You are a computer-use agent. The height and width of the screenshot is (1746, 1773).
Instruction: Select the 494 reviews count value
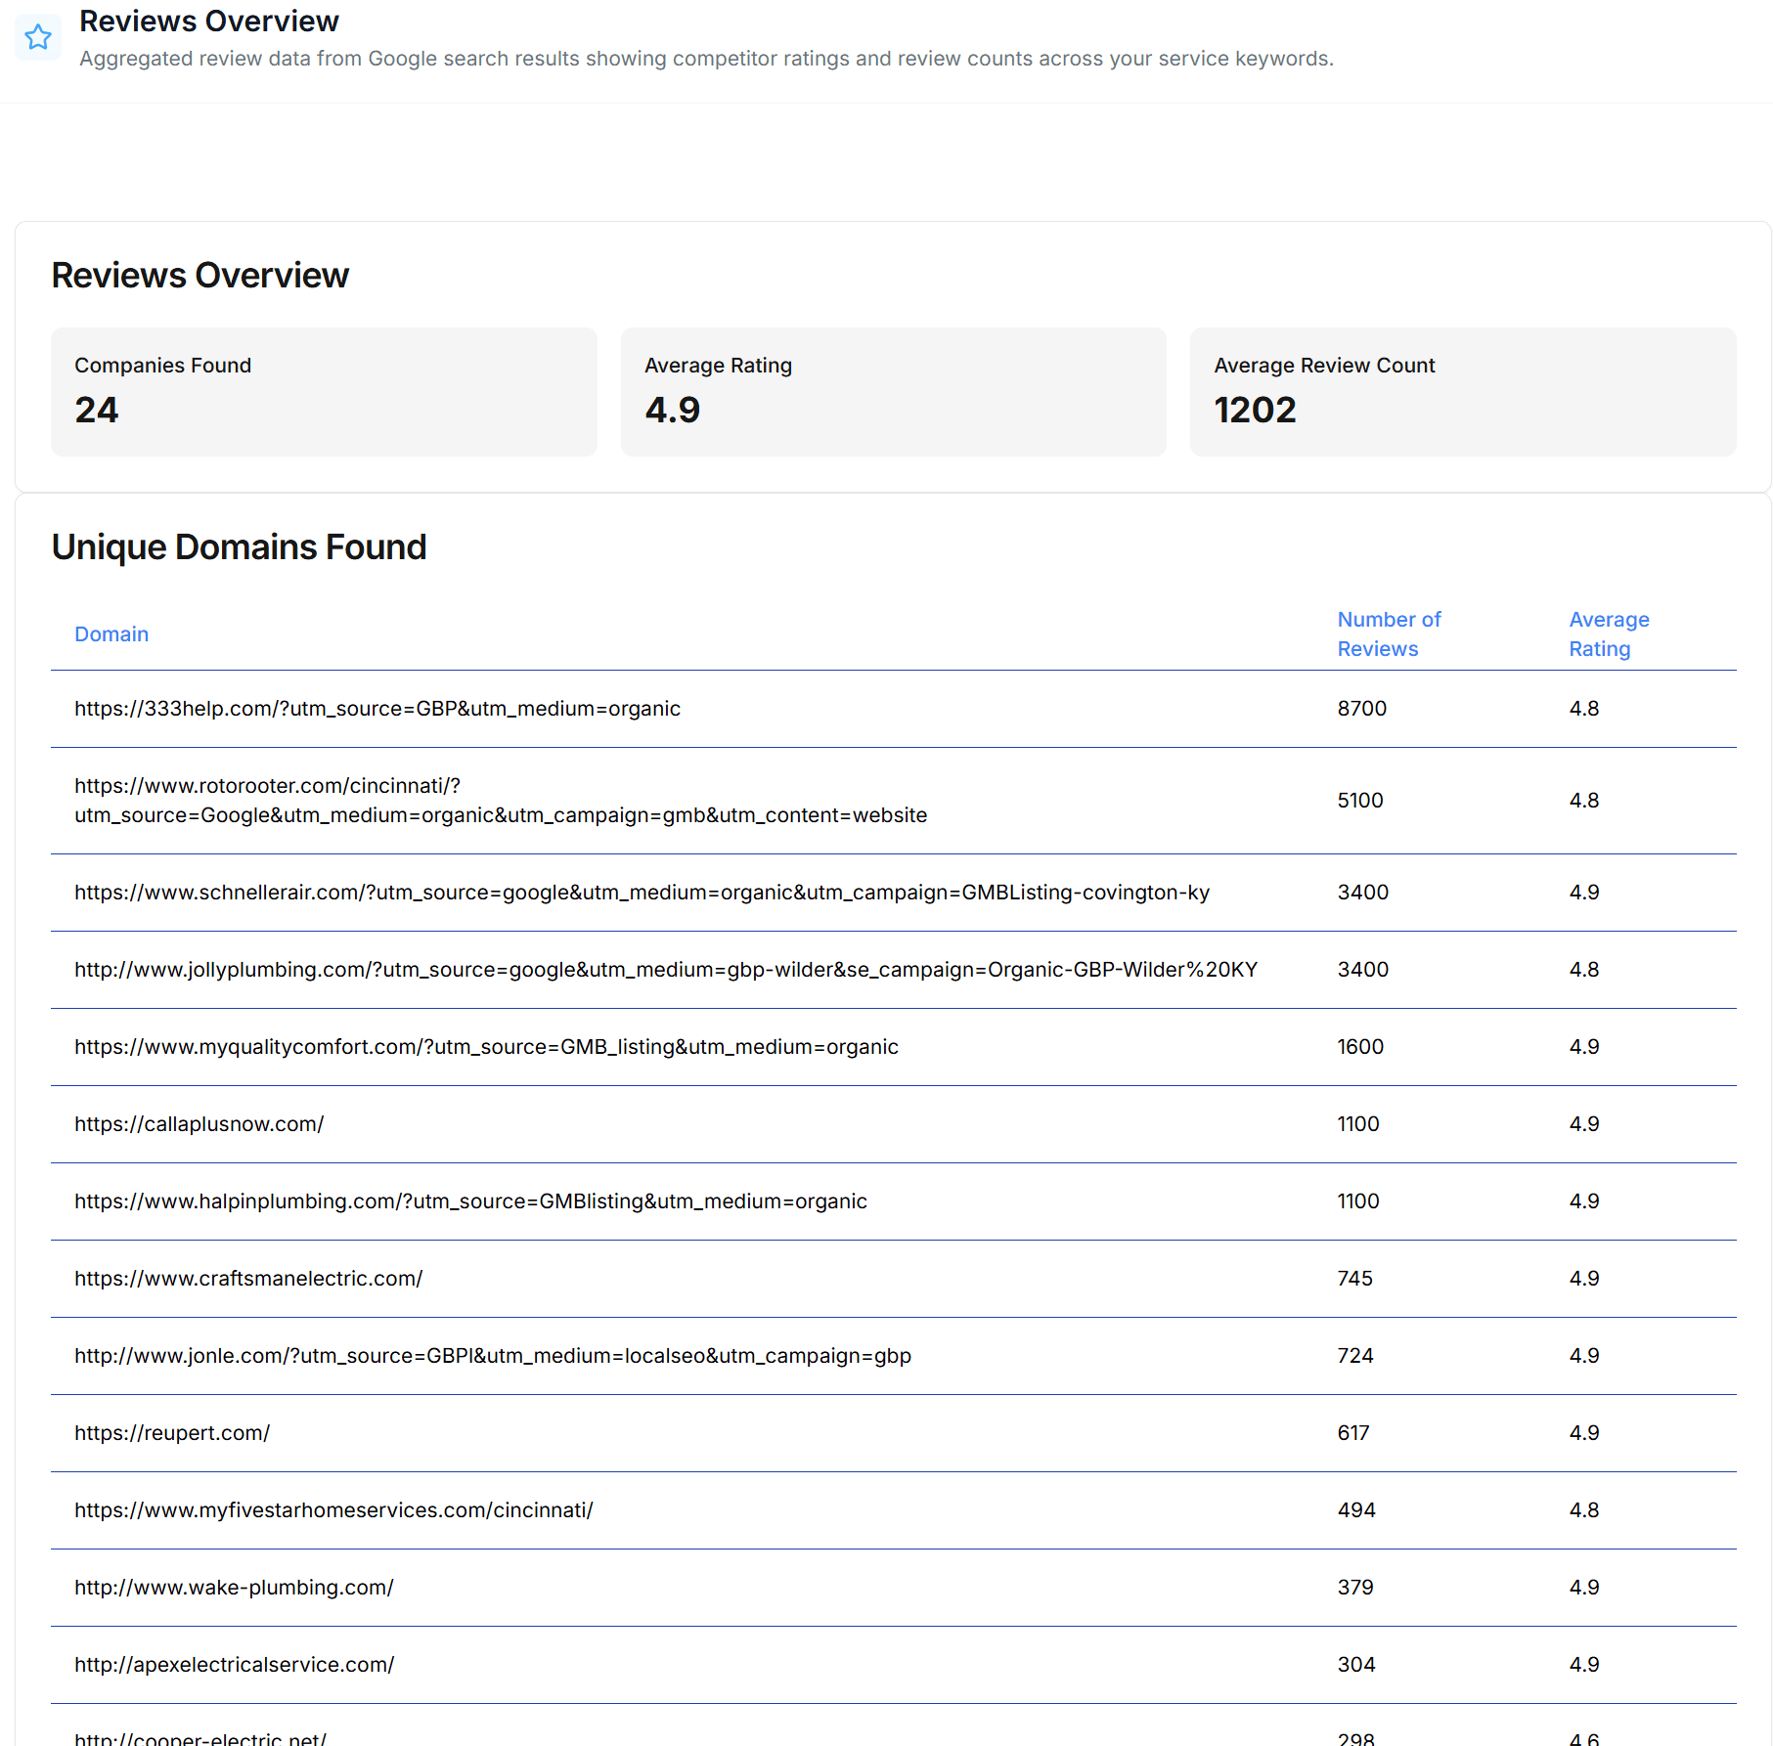(1355, 1510)
